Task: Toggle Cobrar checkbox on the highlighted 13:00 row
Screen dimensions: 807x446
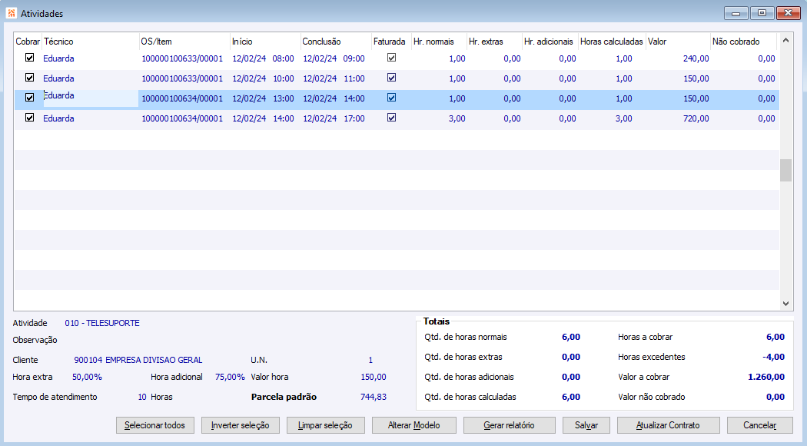Action: 30,98
